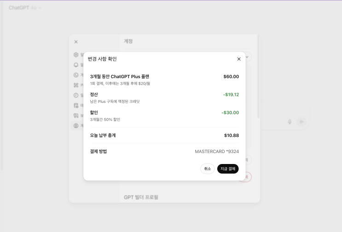Click the GPT 빌더 프로필 section
The height and width of the screenshot is (232, 342).
pos(141,197)
